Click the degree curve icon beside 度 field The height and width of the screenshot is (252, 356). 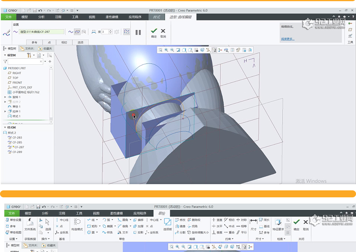pos(94,32)
